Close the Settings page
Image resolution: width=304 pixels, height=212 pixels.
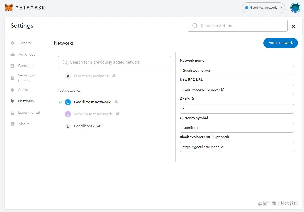tap(293, 26)
